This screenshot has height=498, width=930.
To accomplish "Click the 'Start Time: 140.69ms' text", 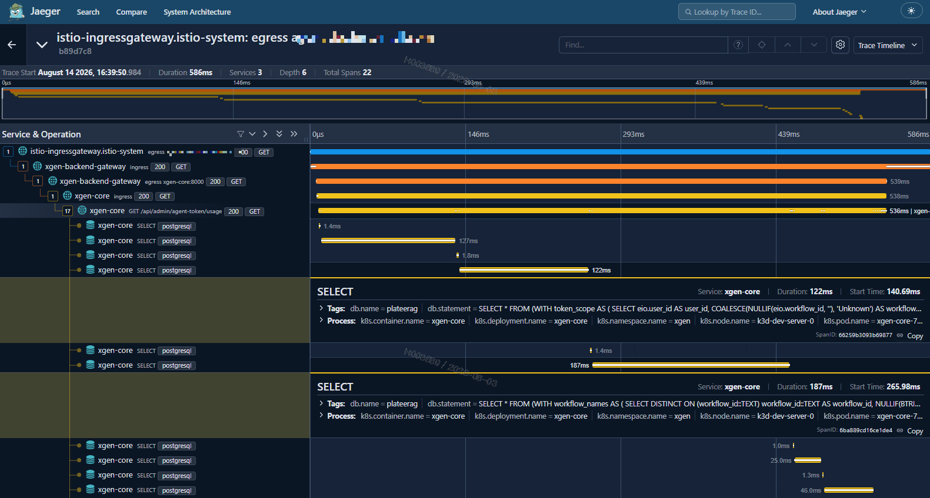I will (885, 291).
